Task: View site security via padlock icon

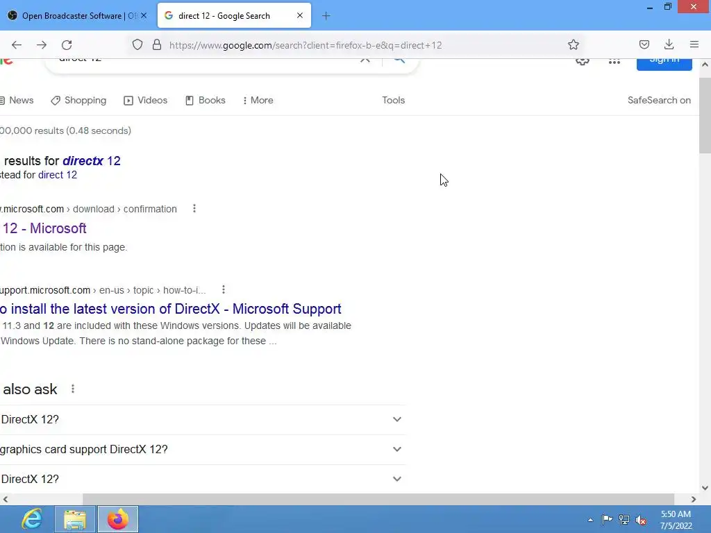Action: pyautogui.click(x=157, y=44)
